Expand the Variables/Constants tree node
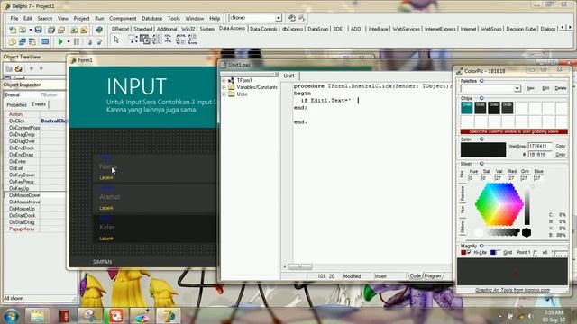 click(x=224, y=87)
